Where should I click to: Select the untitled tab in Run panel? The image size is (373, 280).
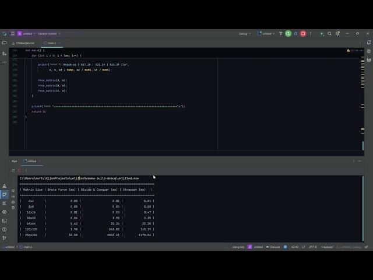pyautogui.click(x=31, y=161)
